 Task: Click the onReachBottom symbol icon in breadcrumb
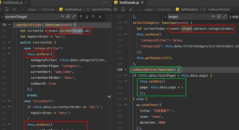click(204, 9)
